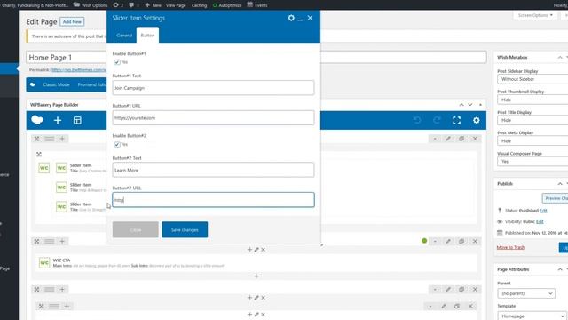
Task: Click the grey Close button in dialog
Action: click(x=136, y=229)
